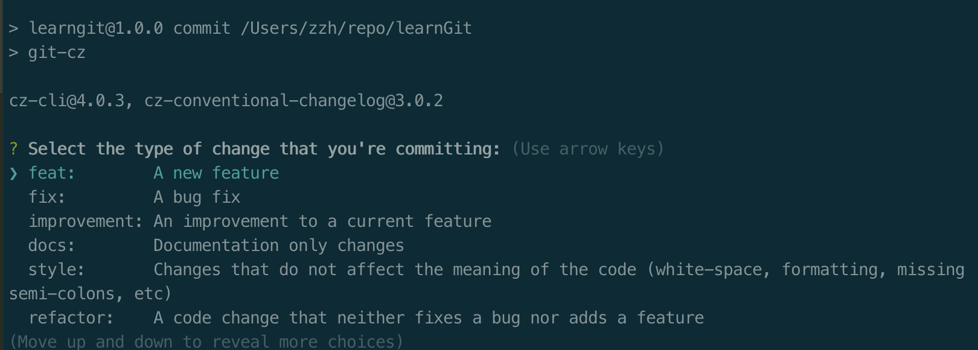This screenshot has width=978, height=350.
Task: Click the cz-cli@4.0.3 version text
Action: (66, 101)
